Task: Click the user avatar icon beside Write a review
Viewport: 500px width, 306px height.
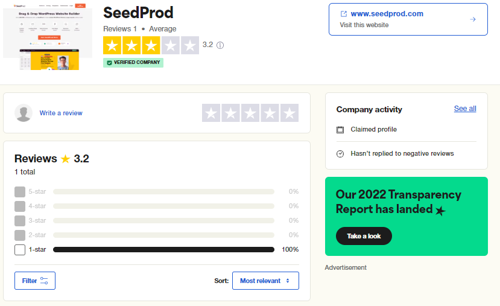Action: (24, 113)
